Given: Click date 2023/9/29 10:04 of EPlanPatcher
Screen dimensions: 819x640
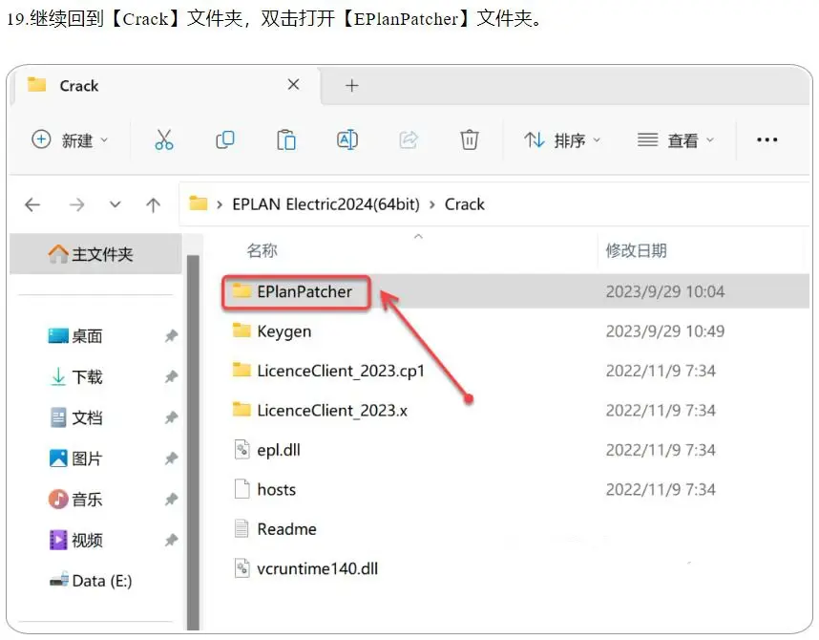Looking at the screenshot, I should point(665,291).
